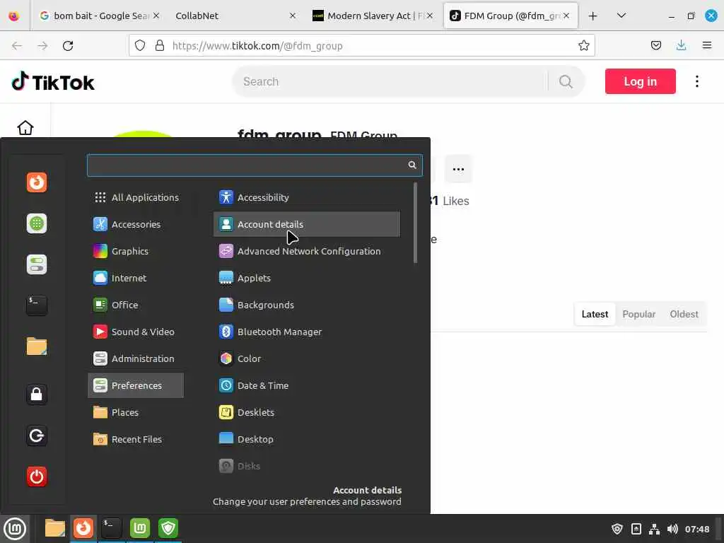Click the red power/quit icon

[x=37, y=477]
